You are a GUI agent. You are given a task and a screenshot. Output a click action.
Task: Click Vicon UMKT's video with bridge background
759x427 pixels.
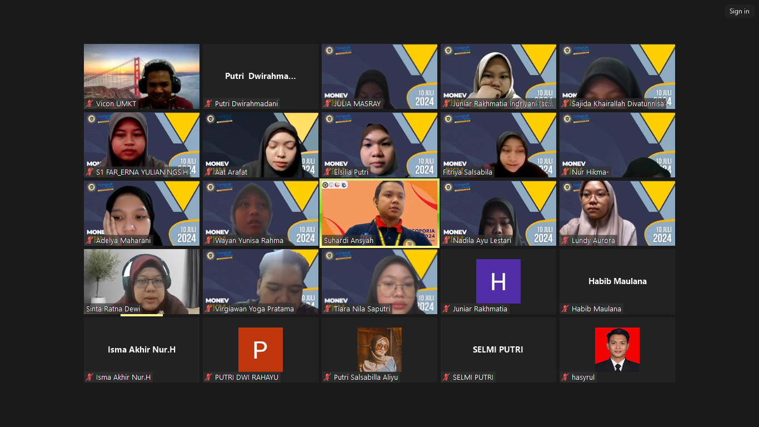[141, 75]
